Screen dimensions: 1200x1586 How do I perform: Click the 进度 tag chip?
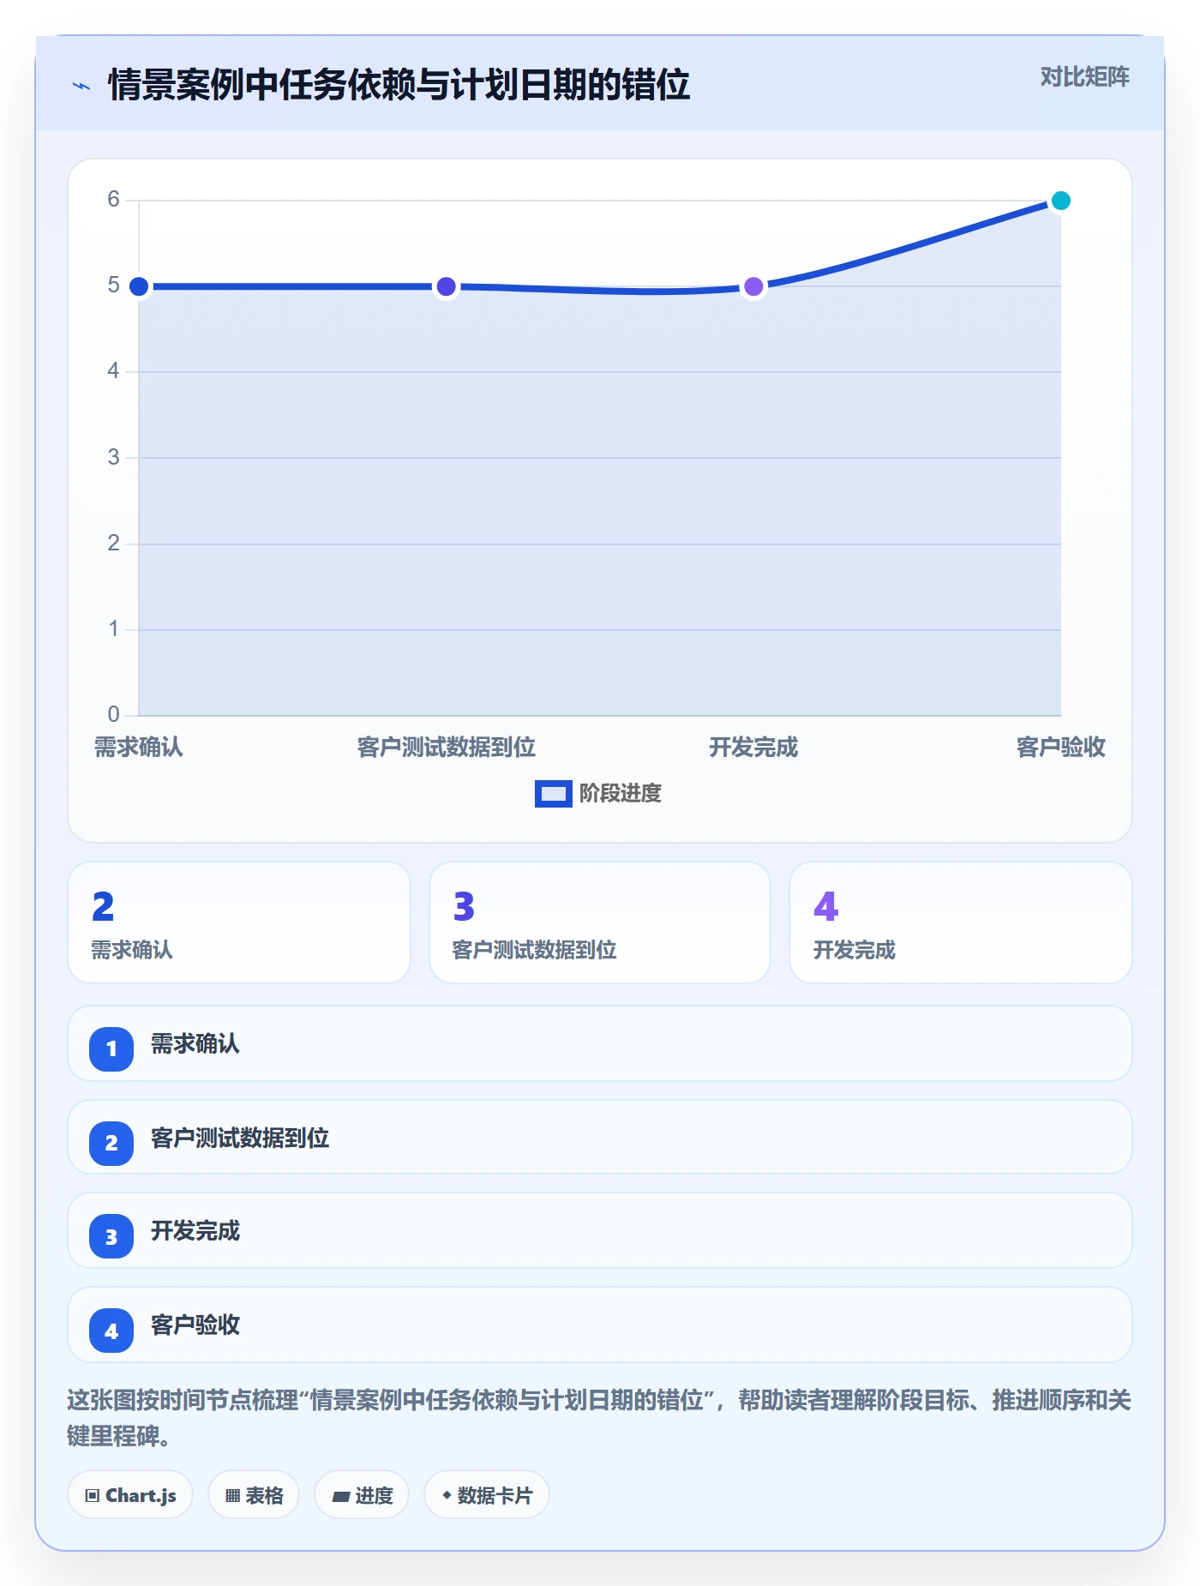(362, 1495)
